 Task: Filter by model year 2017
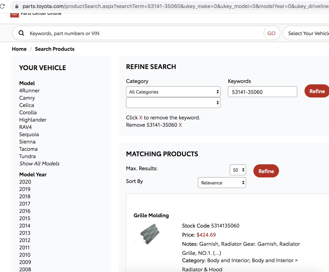click(25, 204)
